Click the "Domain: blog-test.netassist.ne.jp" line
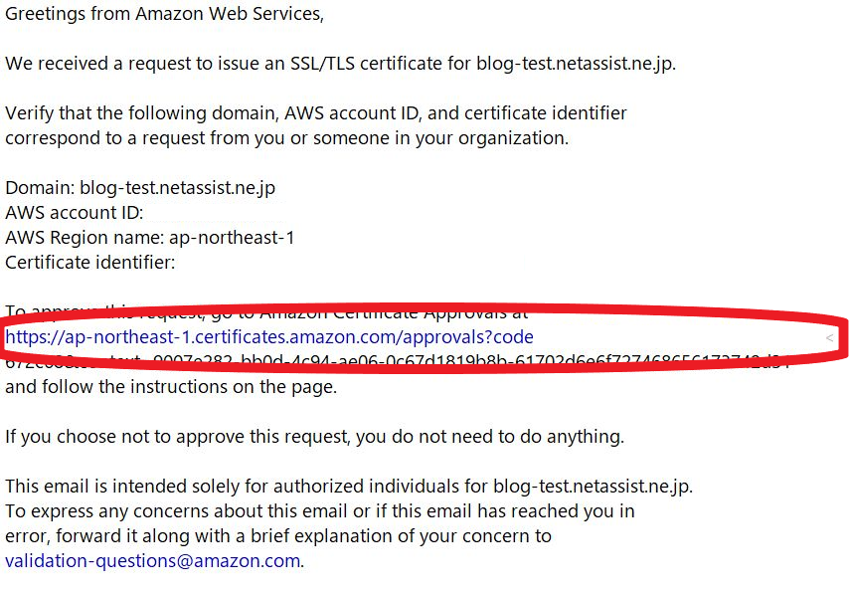 click(140, 188)
